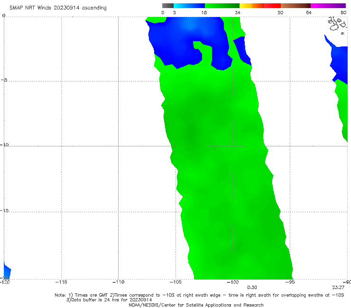The width and height of the screenshot is (351, 308).
Task: Click the NOAA/NESDIS credit line
Action: (196, 305)
